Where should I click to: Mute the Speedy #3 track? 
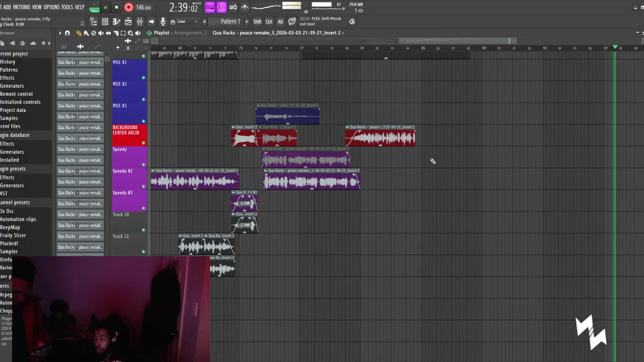pyautogui.click(x=143, y=208)
